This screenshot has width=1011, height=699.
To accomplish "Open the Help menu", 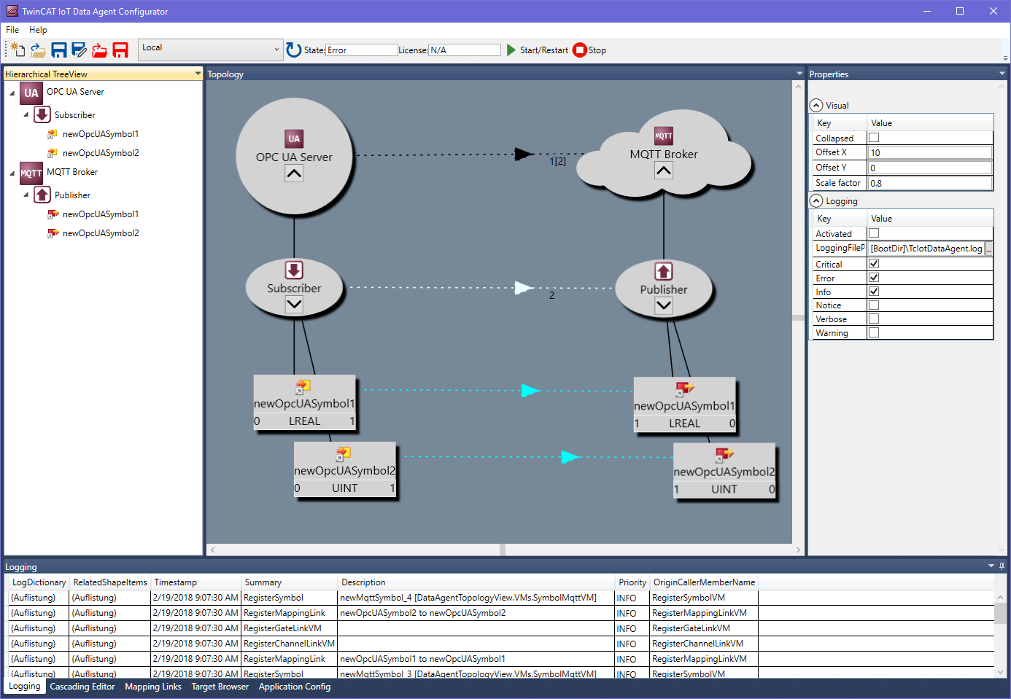I will (38, 30).
